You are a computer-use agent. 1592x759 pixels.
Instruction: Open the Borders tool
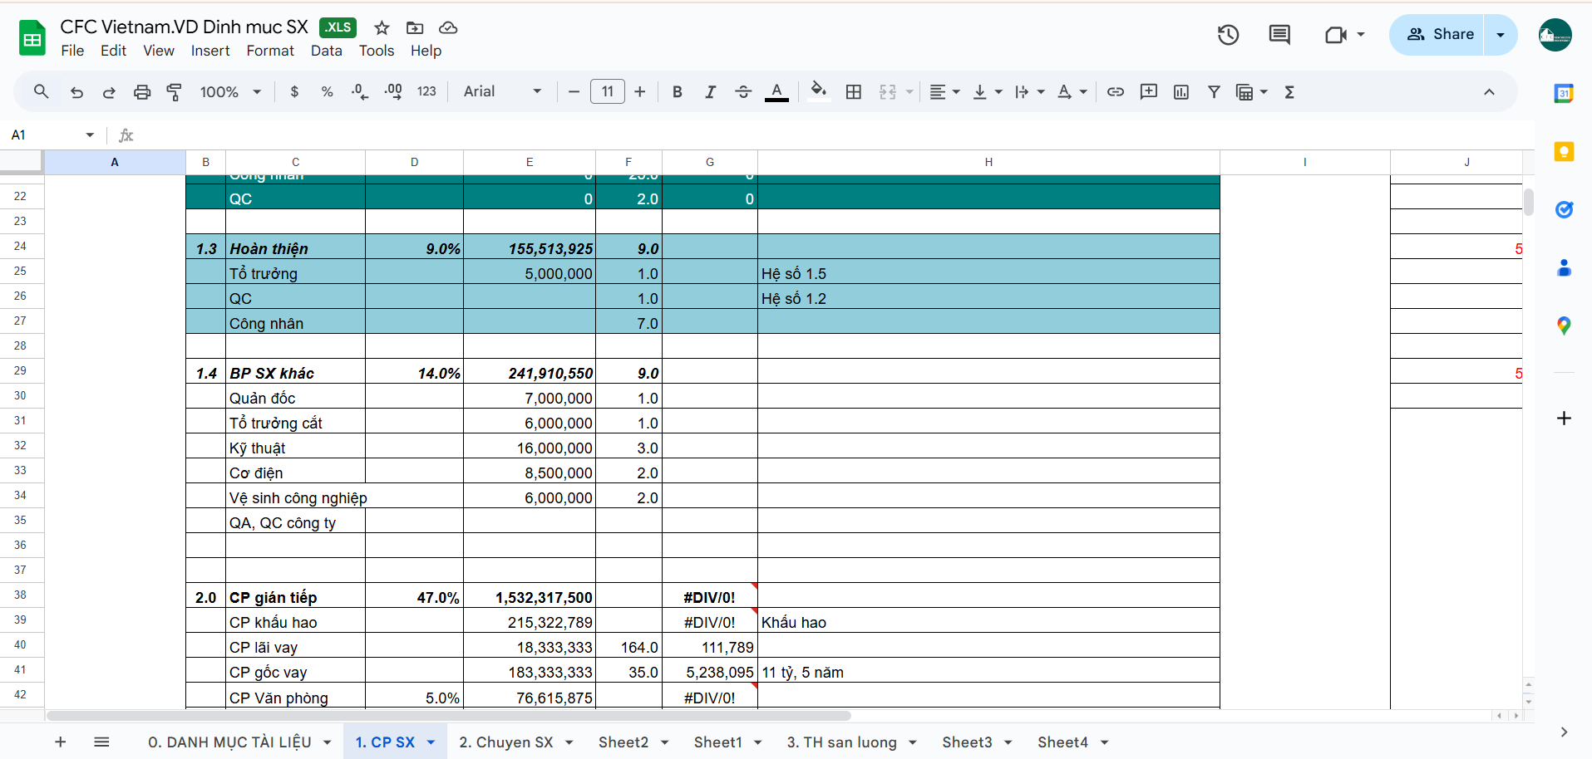pos(853,91)
